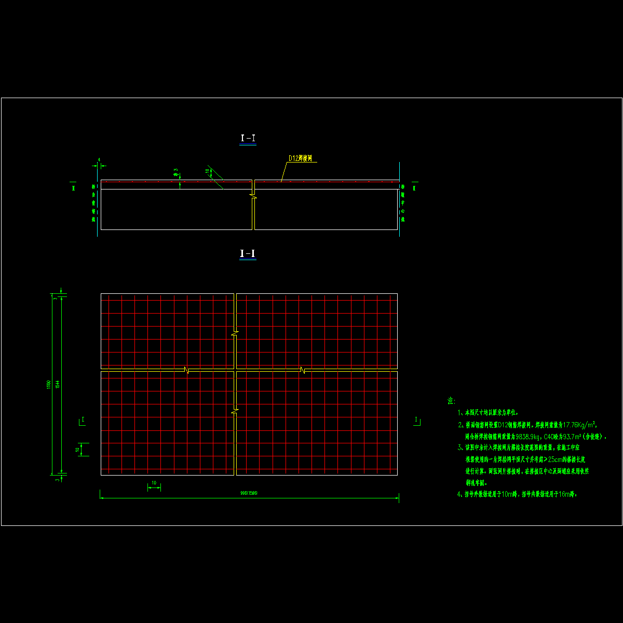
Task: Click the yellow D12 weld mesh label
Action: click(x=300, y=159)
